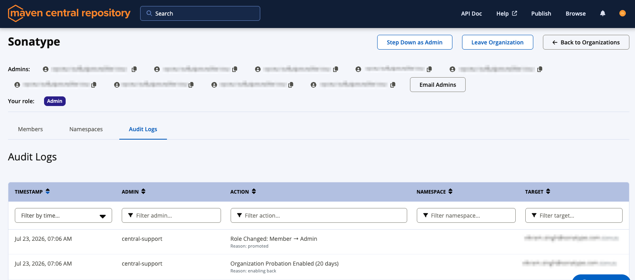Select the Audit Logs tab
635x280 pixels.
pos(143,129)
